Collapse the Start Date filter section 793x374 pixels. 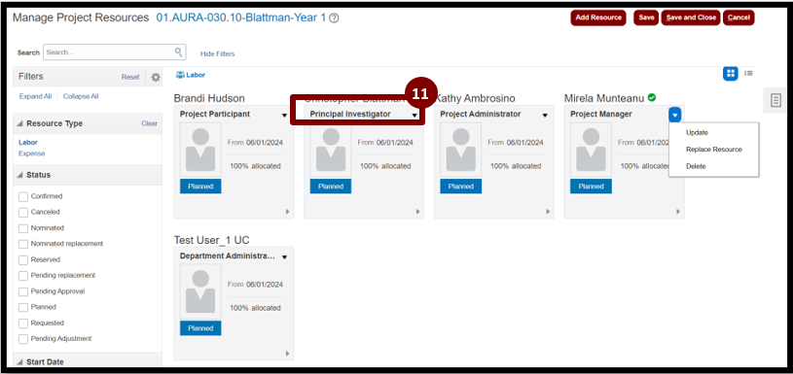click(x=19, y=362)
